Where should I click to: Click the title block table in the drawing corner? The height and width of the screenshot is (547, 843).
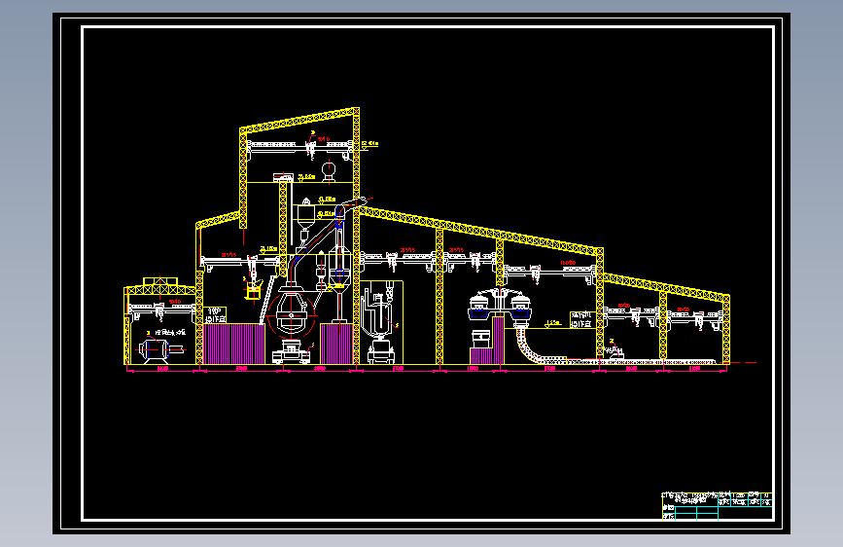[x=718, y=505]
